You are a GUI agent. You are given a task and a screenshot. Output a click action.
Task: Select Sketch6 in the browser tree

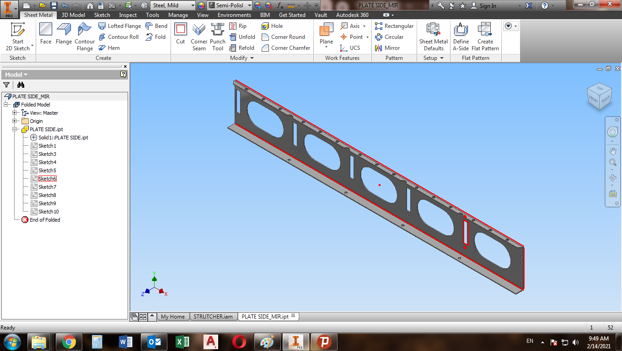coord(47,179)
